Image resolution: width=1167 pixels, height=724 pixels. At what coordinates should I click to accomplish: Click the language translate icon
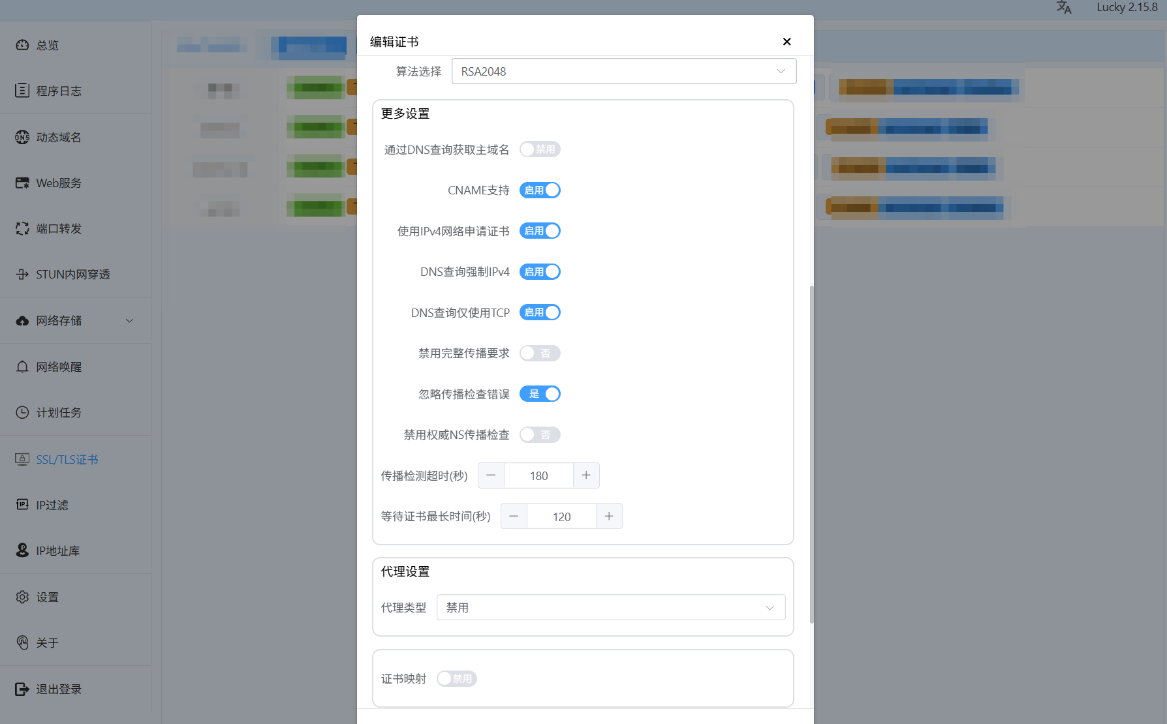1064,8
